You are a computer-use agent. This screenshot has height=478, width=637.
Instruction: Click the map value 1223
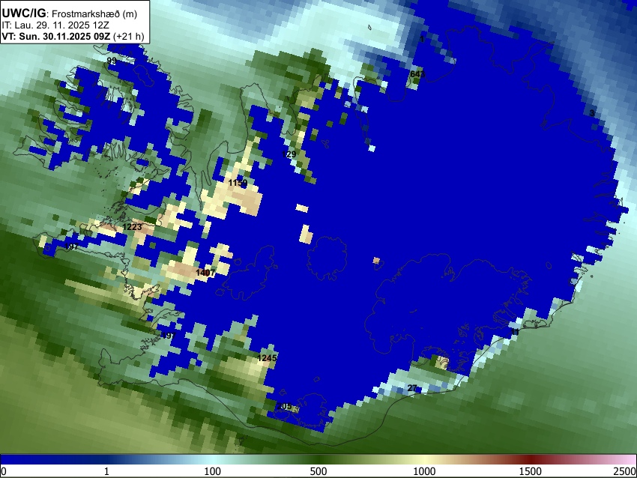coord(133,227)
